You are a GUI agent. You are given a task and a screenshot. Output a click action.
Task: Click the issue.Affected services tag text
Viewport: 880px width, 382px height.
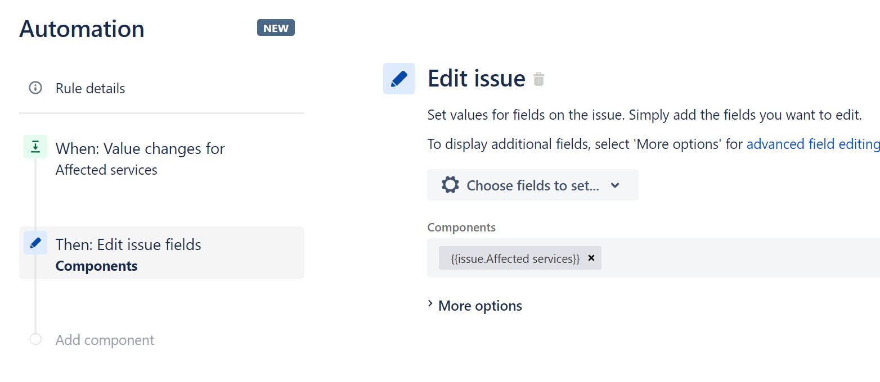pyautogui.click(x=515, y=258)
